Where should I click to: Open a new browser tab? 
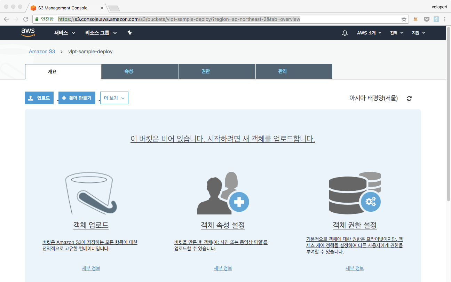tap(114, 8)
